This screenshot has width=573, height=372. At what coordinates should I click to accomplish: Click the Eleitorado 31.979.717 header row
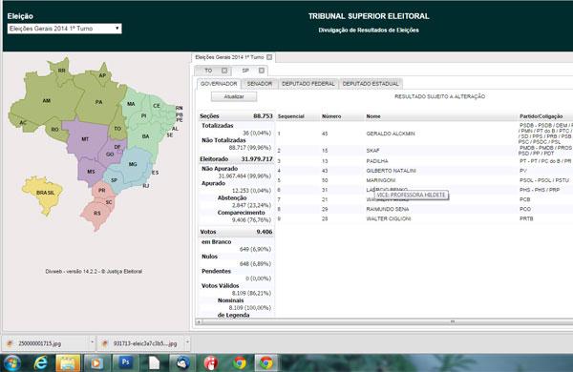[236, 159]
